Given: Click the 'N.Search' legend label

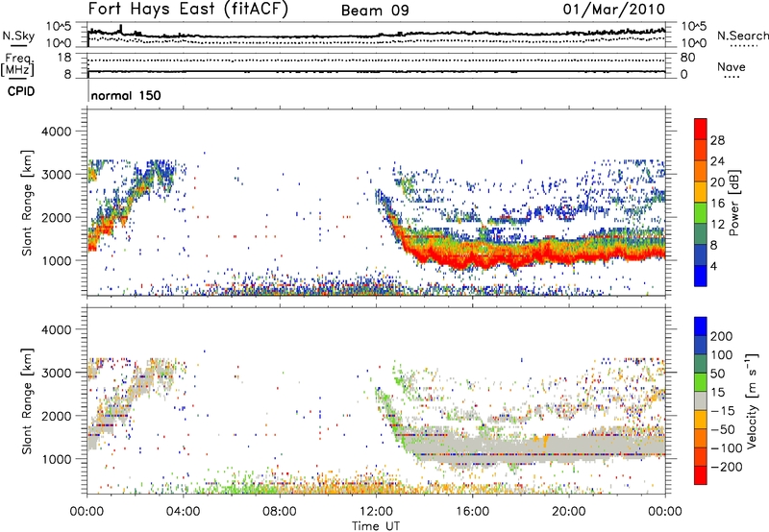Looking at the screenshot, I should tap(743, 36).
